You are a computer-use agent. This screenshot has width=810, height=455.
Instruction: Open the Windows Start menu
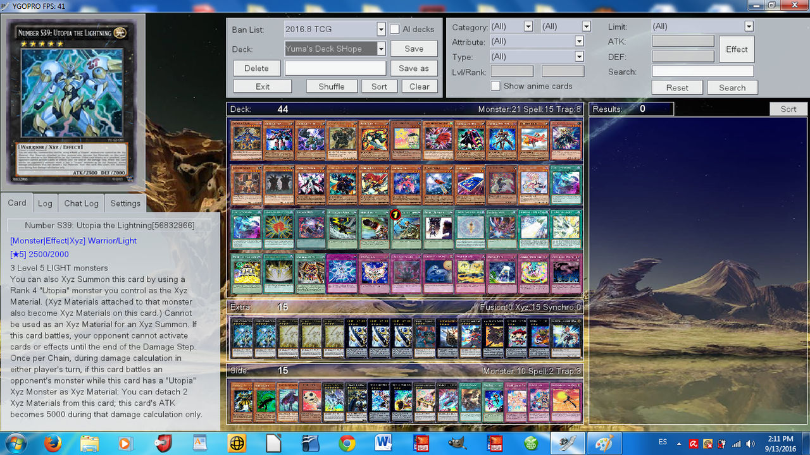pos(16,443)
